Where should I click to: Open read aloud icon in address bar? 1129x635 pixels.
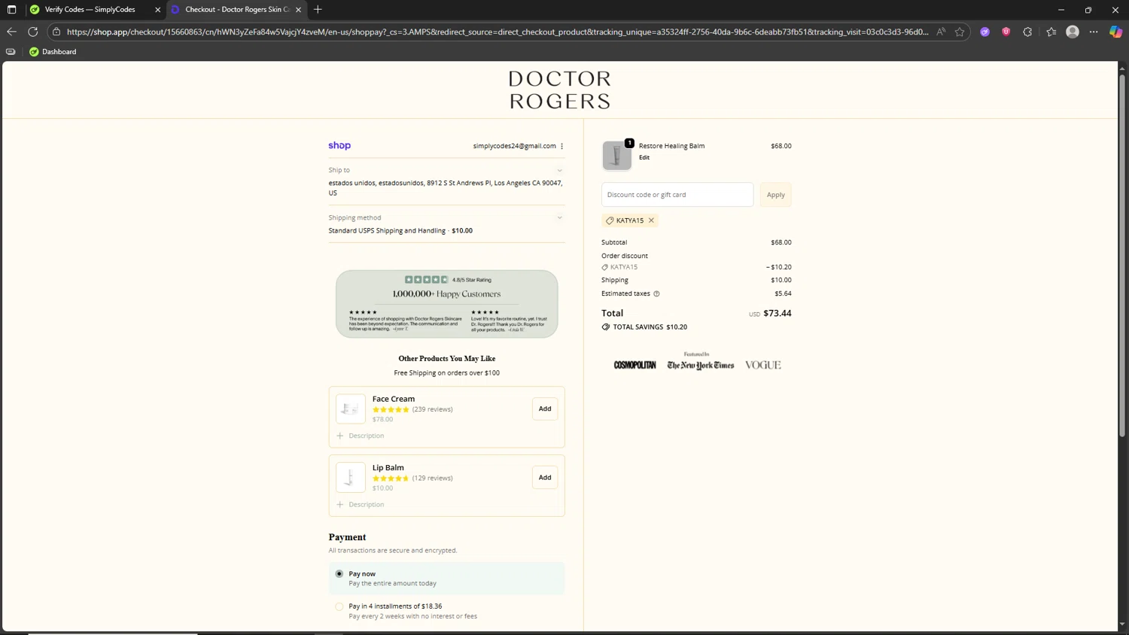click(941, 32)
